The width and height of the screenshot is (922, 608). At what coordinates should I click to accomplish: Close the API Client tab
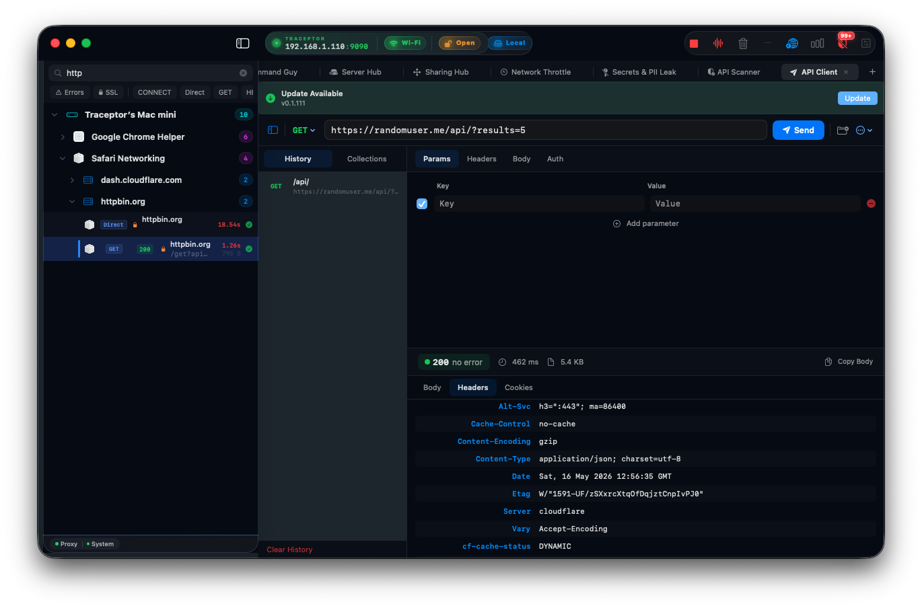846,72
